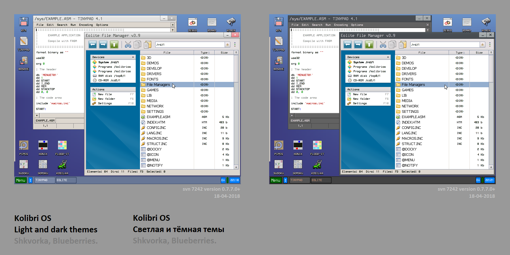The width and height of the screenshot is (510, 255).
Task: Click En language indicator on light taskbar
Action: pyautogui.click(x=223, y=180)
